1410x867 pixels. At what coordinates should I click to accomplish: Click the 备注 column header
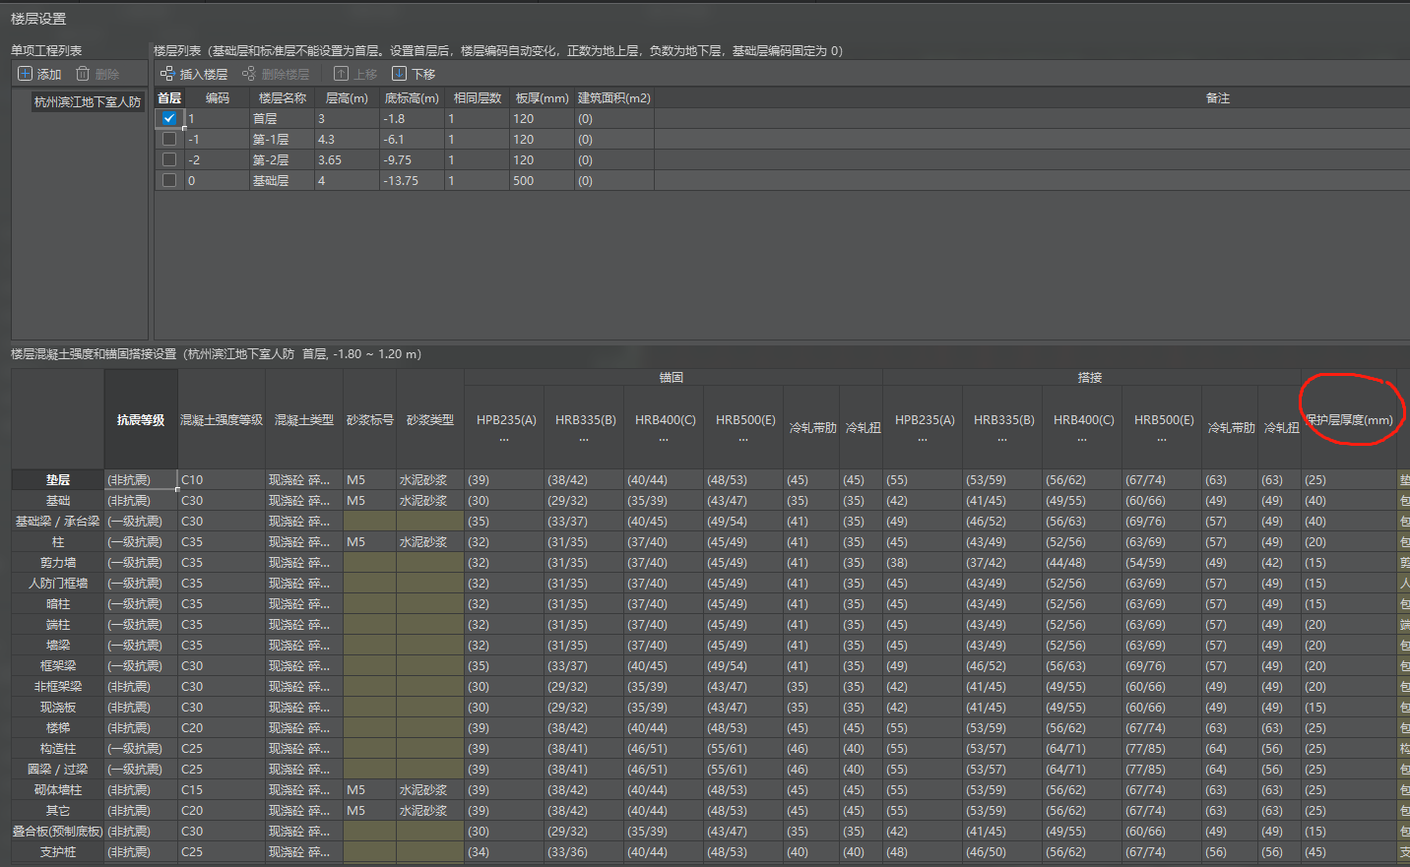(1218, 97)
